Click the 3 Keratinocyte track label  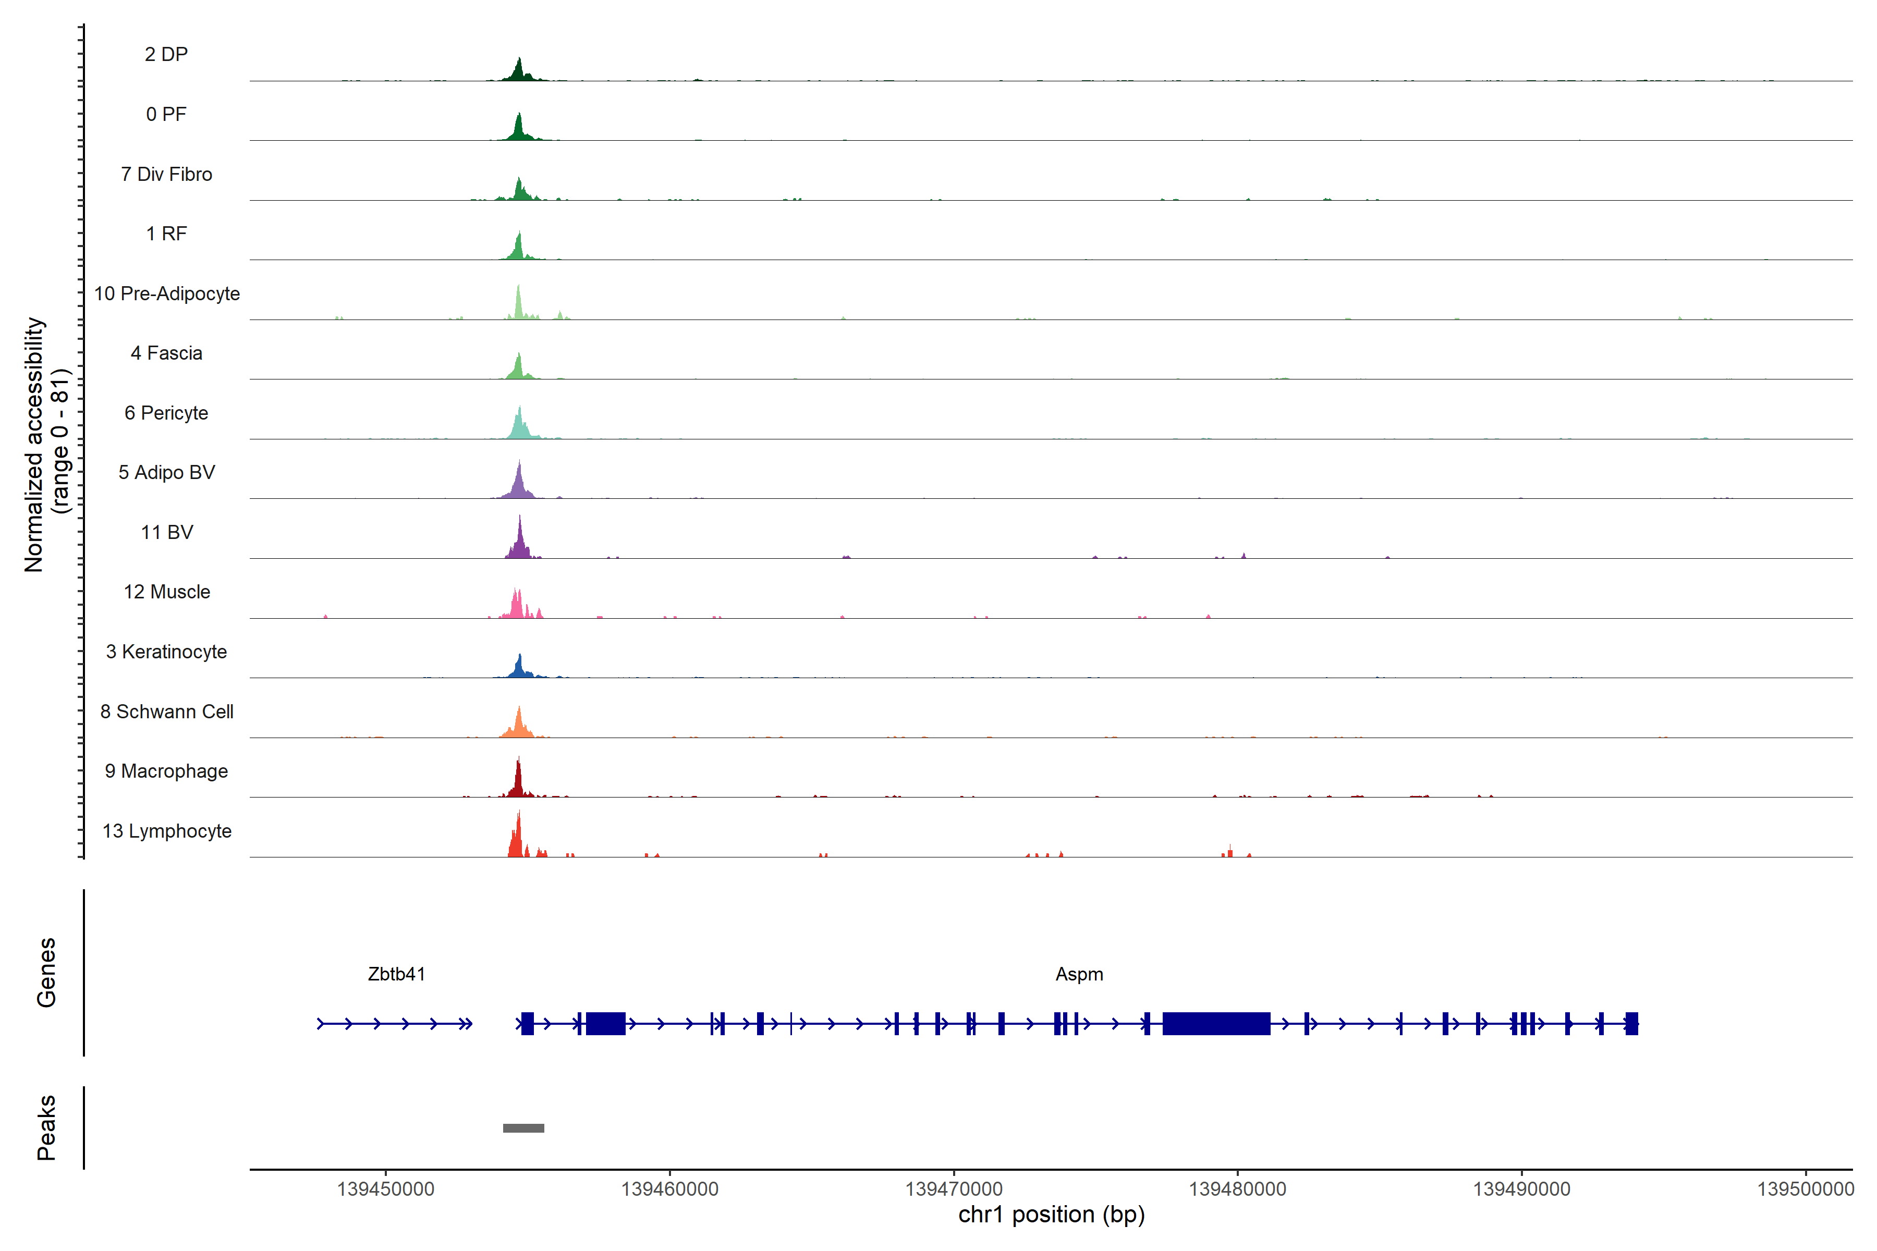coord(166,652)
